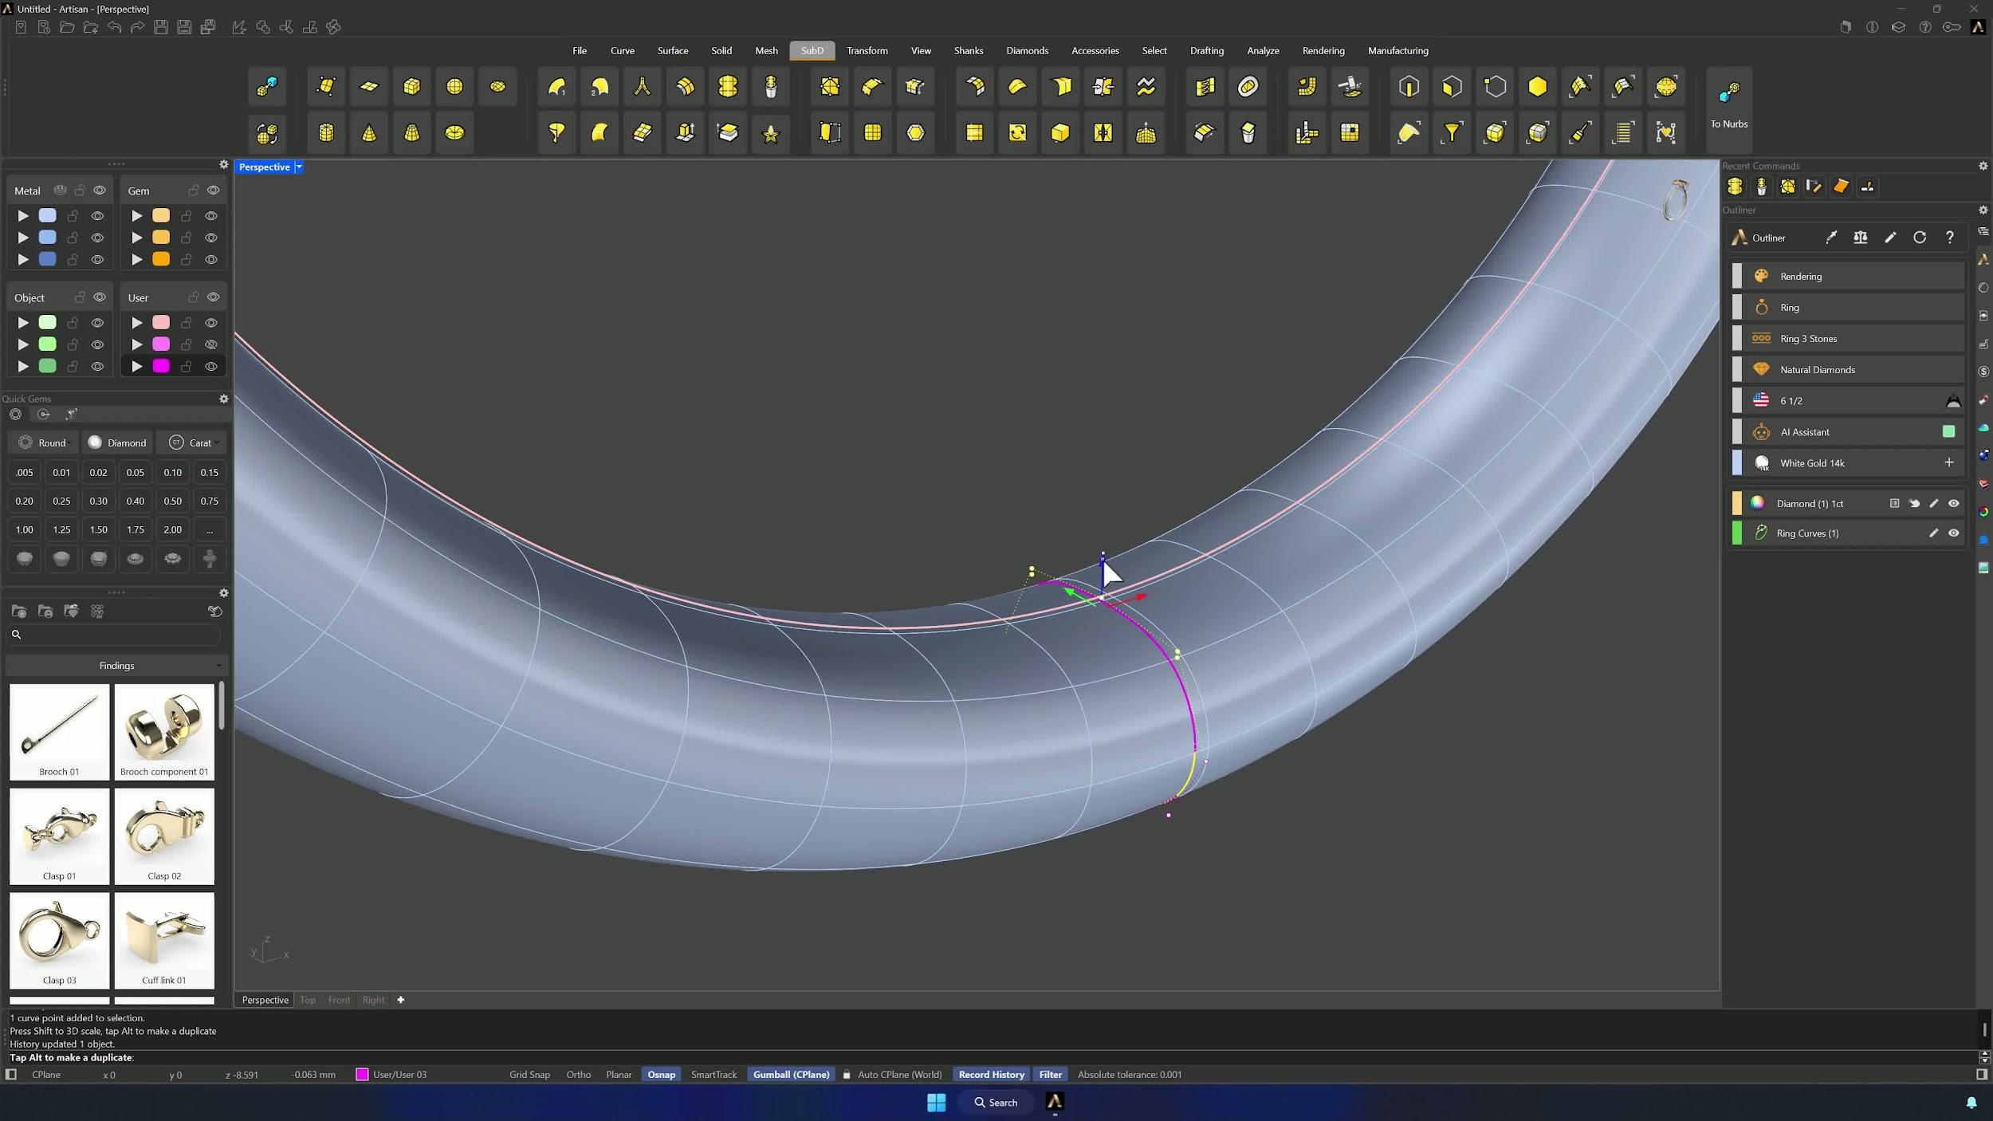The image size is (1993, 1121).
Task: Open Outliner help question mark
Action: coord(1950,238)
